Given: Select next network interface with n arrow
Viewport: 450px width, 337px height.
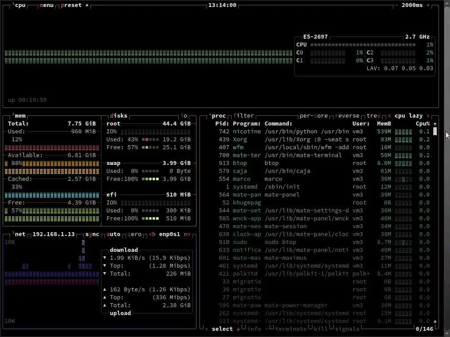Looking at the screenshot, I should (x=187, y=234).
